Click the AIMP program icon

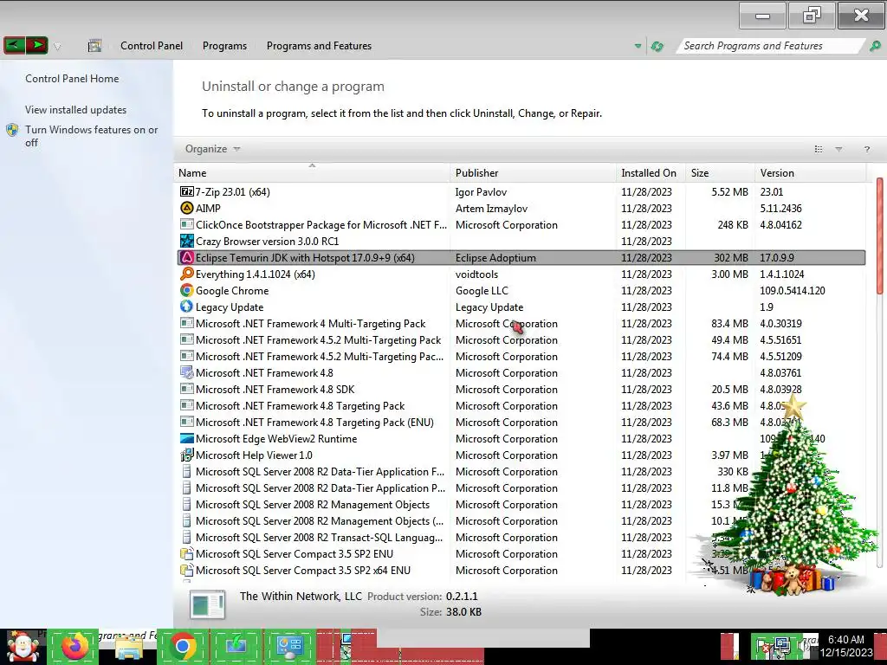[187, 208]
